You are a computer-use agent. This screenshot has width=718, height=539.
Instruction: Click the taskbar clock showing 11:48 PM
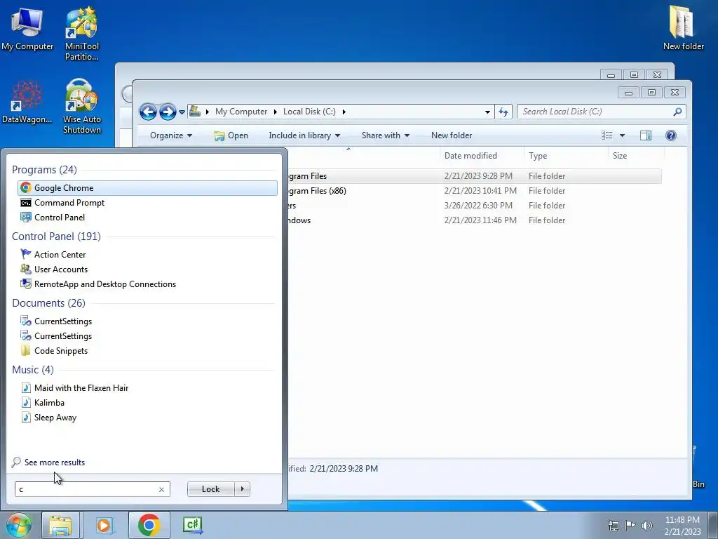point(682,526)
